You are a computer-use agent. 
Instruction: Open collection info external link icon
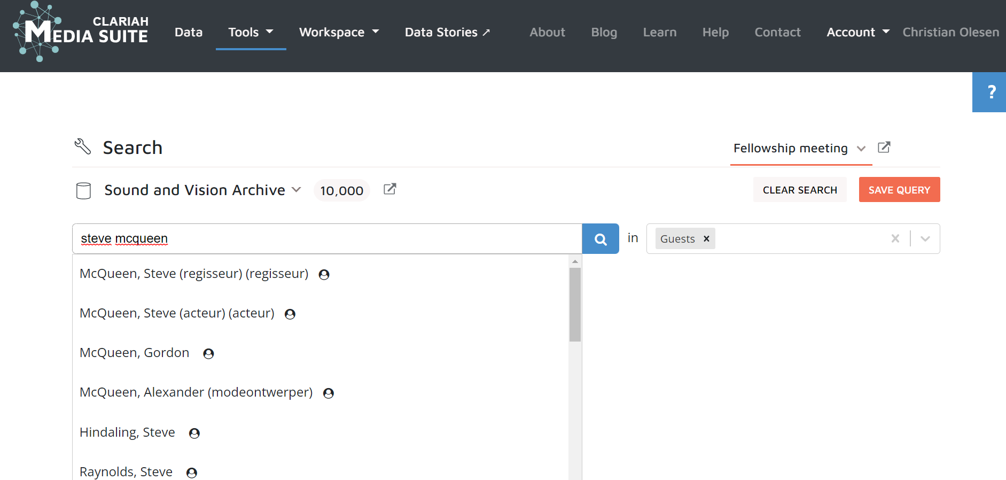click(x=390, y=189)
